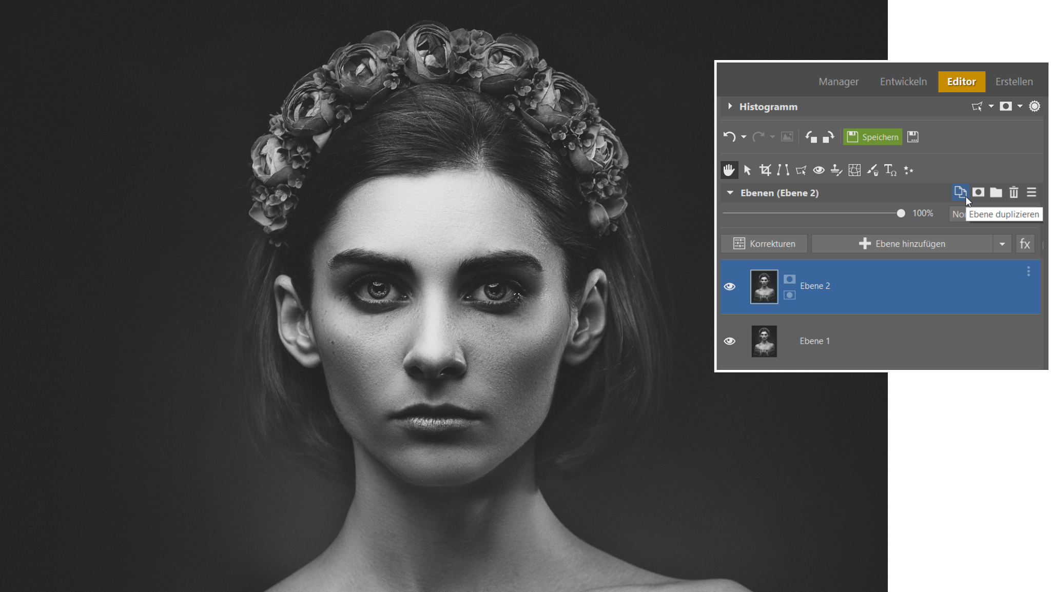Expand the Histogramm panel

tap(730, 106)
